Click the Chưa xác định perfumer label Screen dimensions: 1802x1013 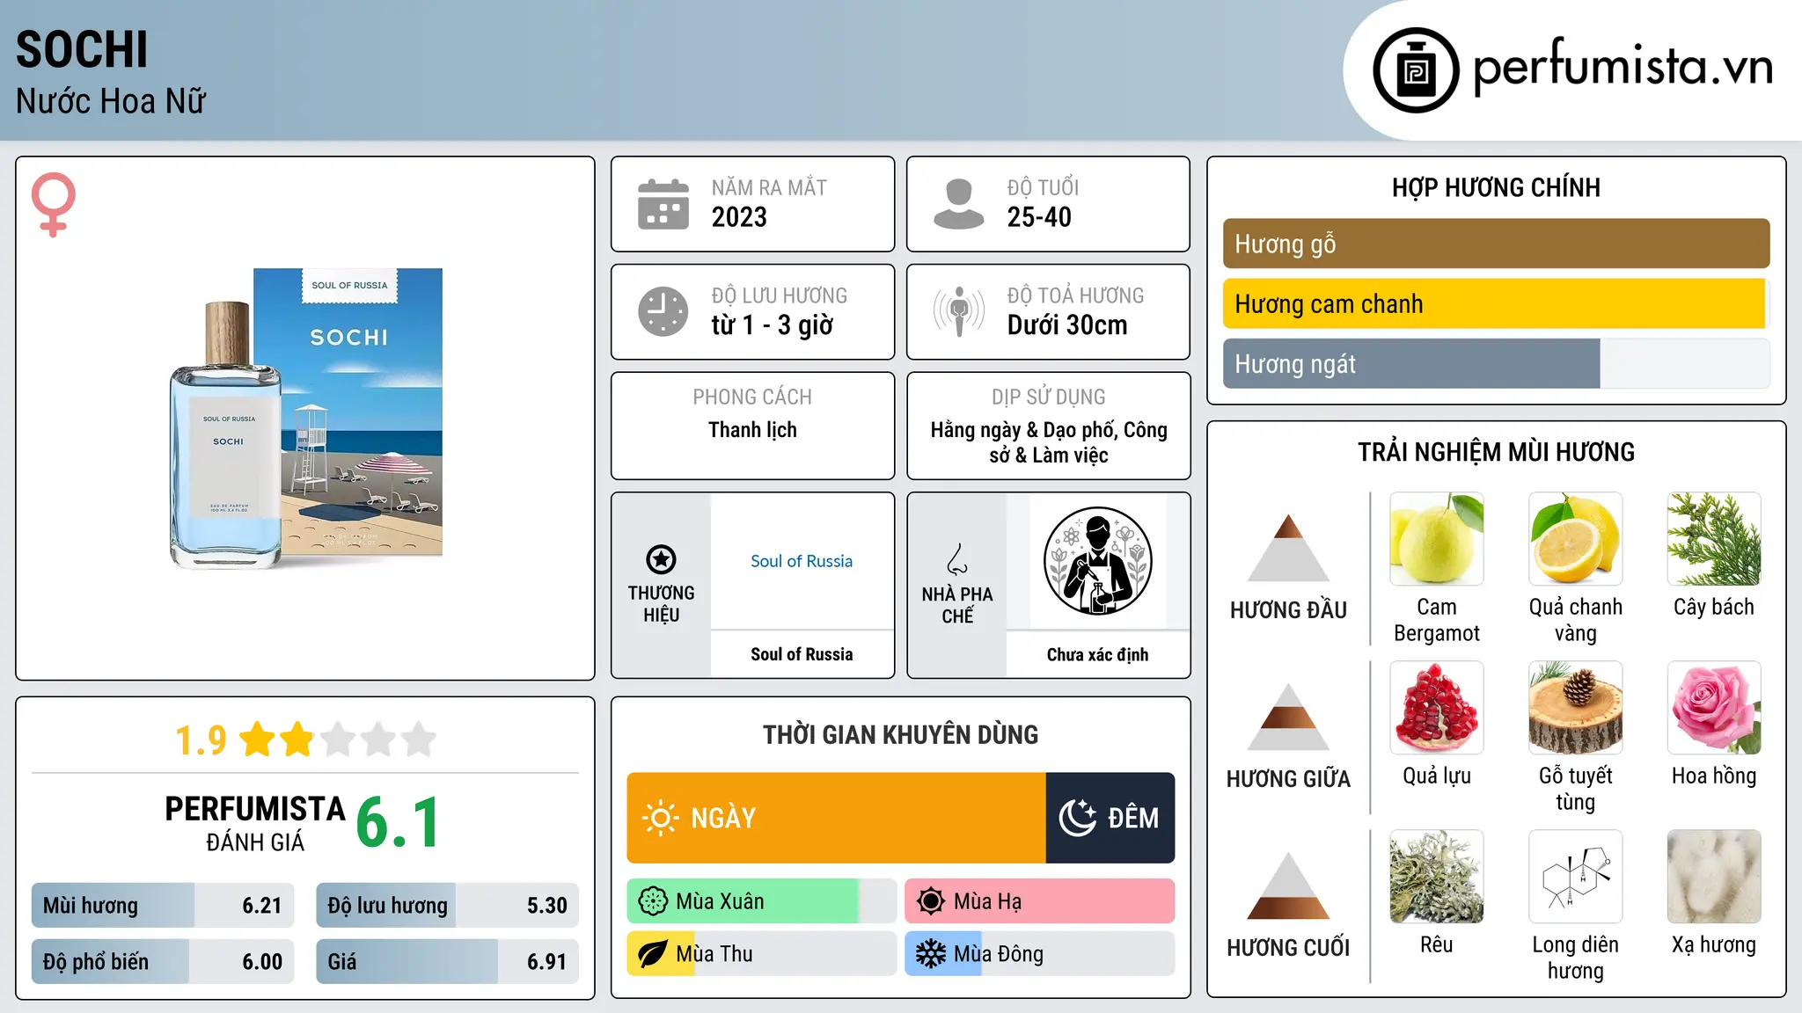click(x=1097, y=654)
